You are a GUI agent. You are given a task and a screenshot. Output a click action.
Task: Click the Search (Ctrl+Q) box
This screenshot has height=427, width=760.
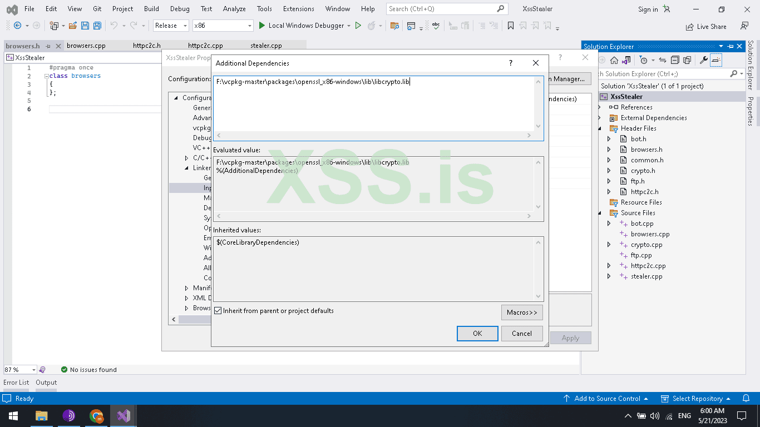pos(446,9)
